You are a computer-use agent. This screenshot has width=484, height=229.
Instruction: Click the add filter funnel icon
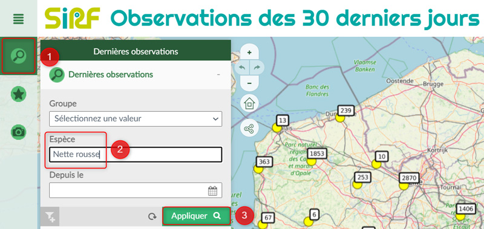pos(50,216)
